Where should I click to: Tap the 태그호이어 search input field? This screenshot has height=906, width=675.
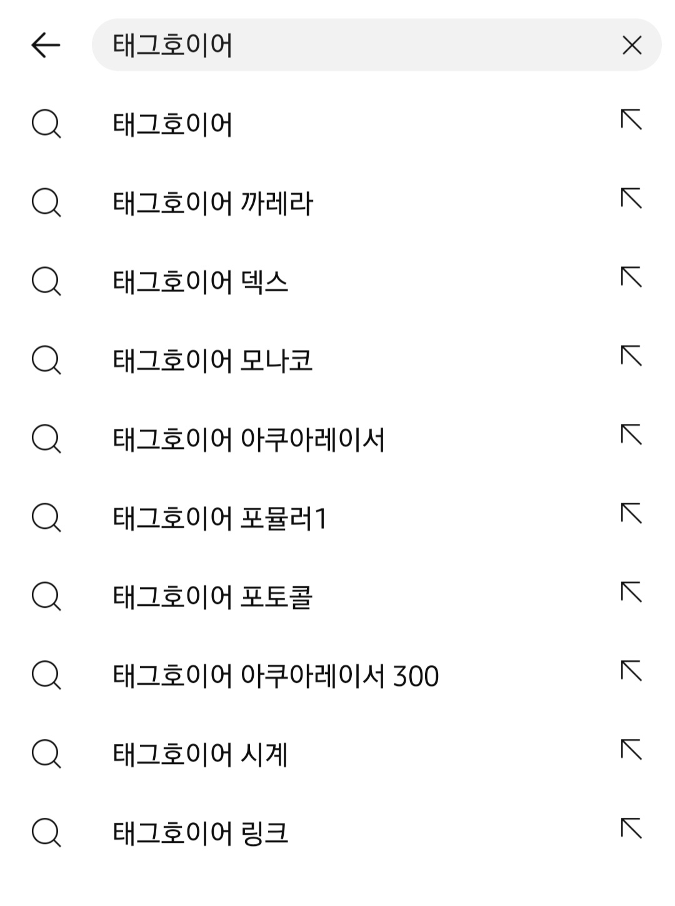click(350, 45)
